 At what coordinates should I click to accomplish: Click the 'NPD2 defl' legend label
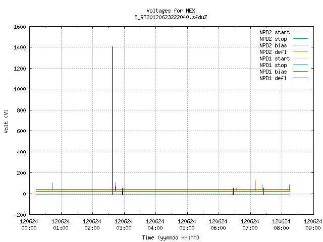[273, 52]
